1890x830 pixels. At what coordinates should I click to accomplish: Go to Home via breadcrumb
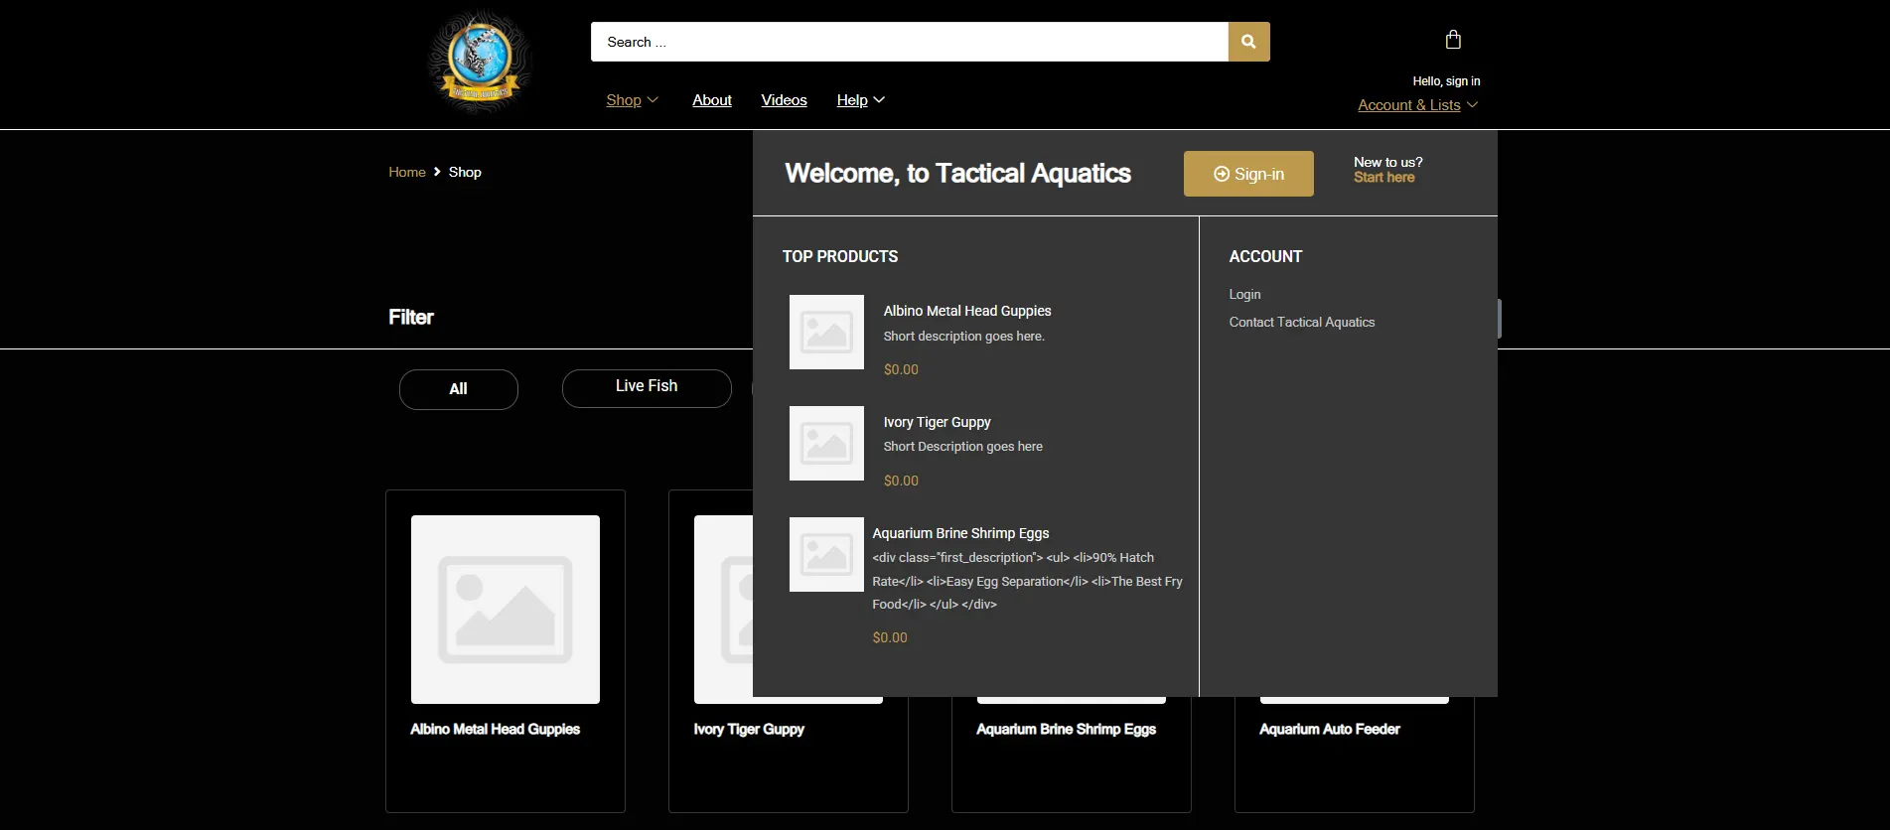[406, 172]
